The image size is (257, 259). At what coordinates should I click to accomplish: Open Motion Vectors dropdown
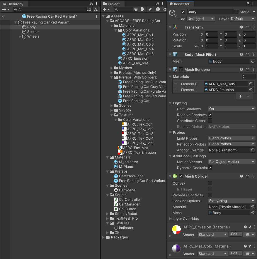232,162
